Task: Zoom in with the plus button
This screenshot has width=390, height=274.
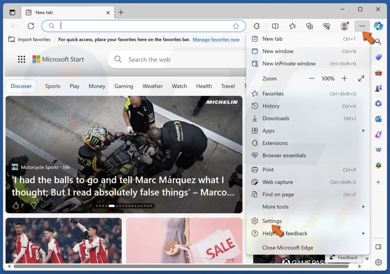Action: (344, 79)
